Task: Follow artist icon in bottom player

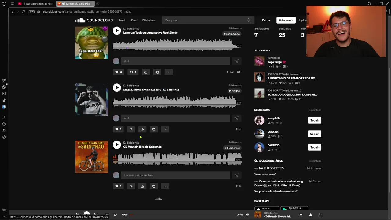Action: click(x=311, y=215)
